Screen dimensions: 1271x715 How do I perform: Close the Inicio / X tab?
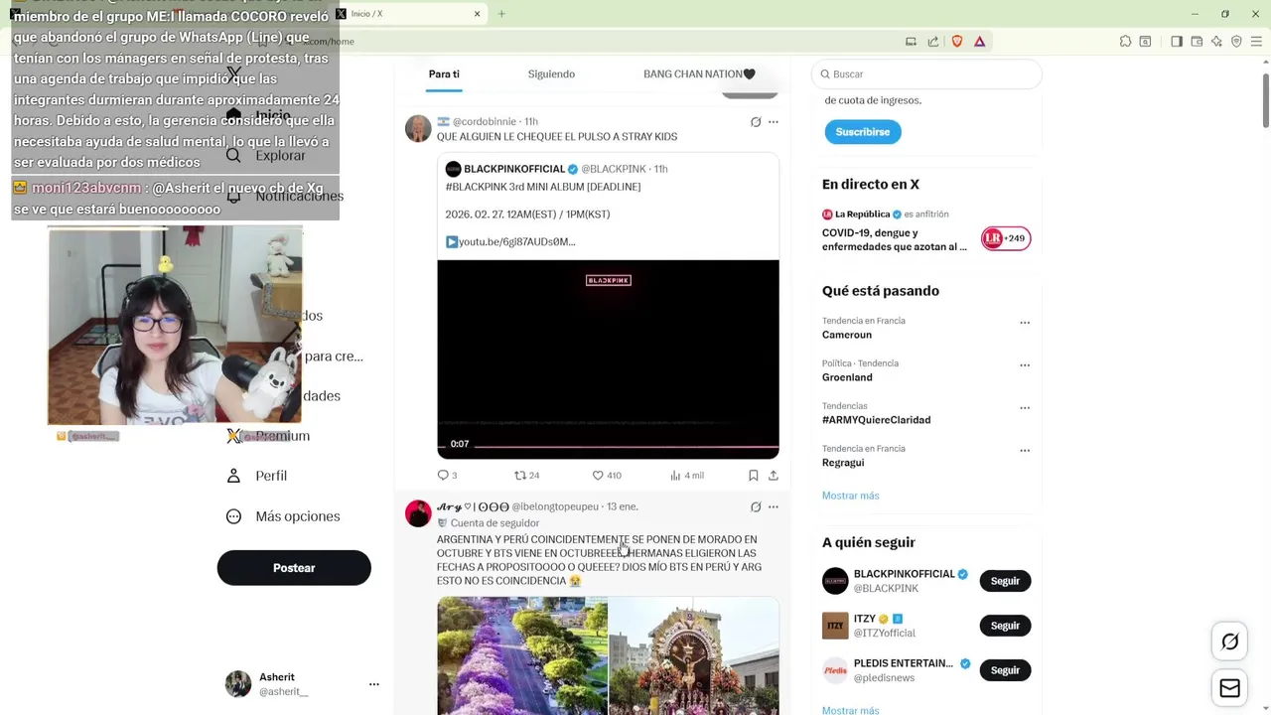tap(477, 14)
